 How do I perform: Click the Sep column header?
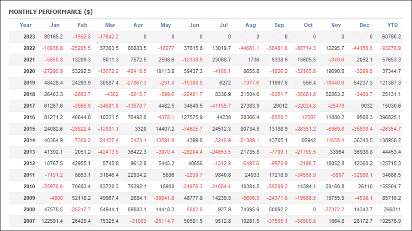point(279,25)
